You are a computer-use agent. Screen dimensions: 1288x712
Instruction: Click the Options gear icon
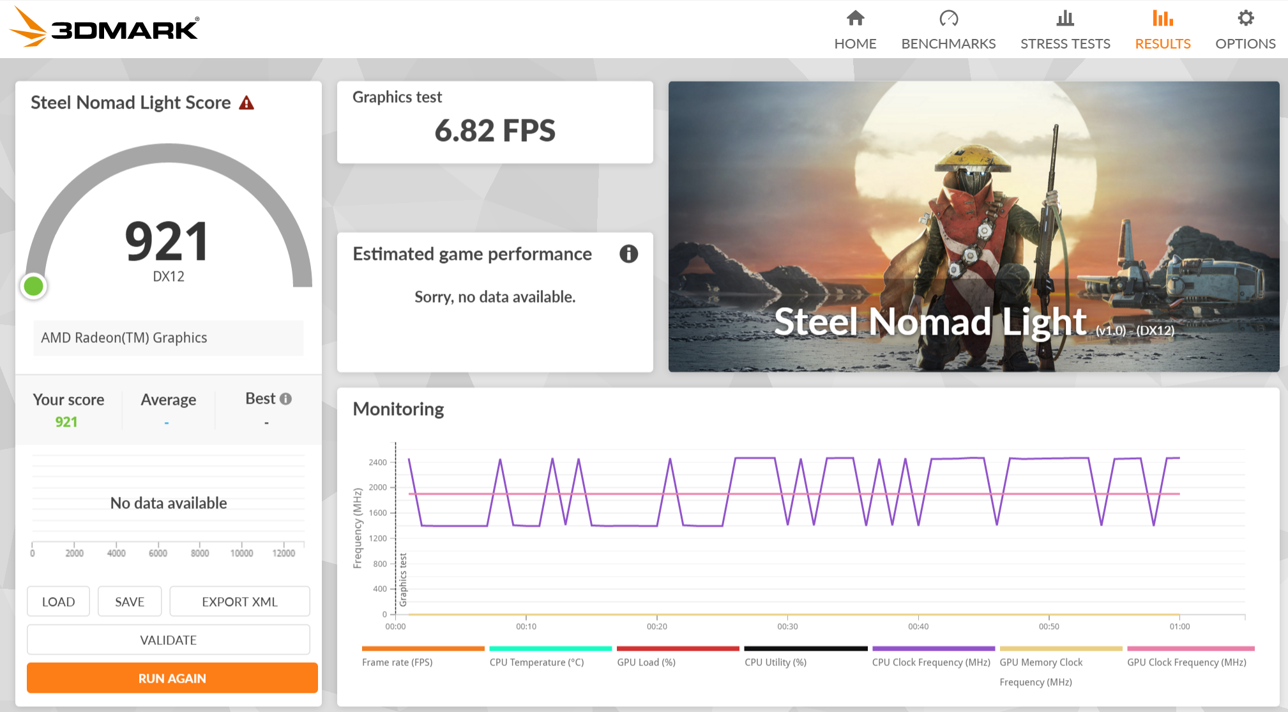click(x=1245, y=18)
